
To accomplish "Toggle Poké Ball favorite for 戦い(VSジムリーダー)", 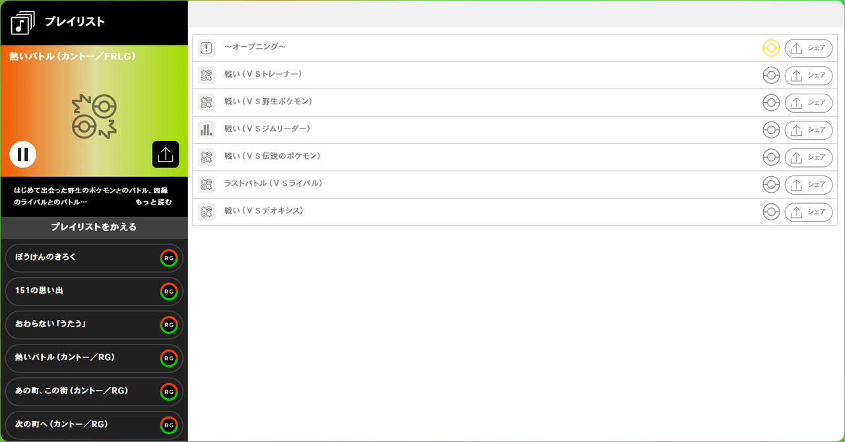I will [x=771, y=130].
